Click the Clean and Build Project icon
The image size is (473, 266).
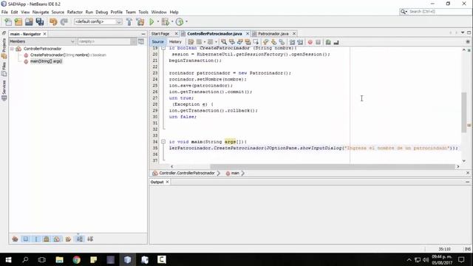pos(140,21)
